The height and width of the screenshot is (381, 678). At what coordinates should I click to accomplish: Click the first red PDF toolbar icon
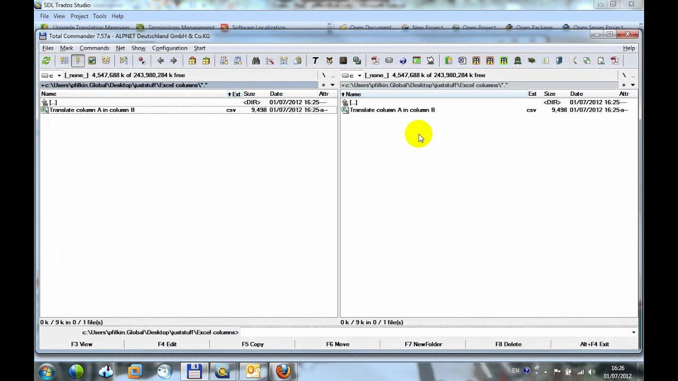tap(375, 61)
